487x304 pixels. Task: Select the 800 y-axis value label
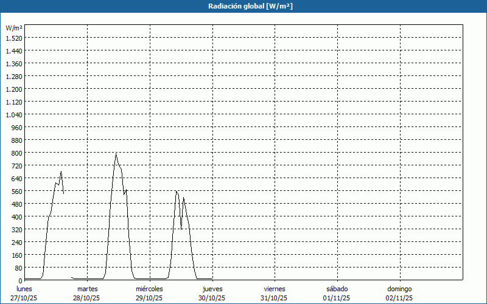[x=16, y=153]
